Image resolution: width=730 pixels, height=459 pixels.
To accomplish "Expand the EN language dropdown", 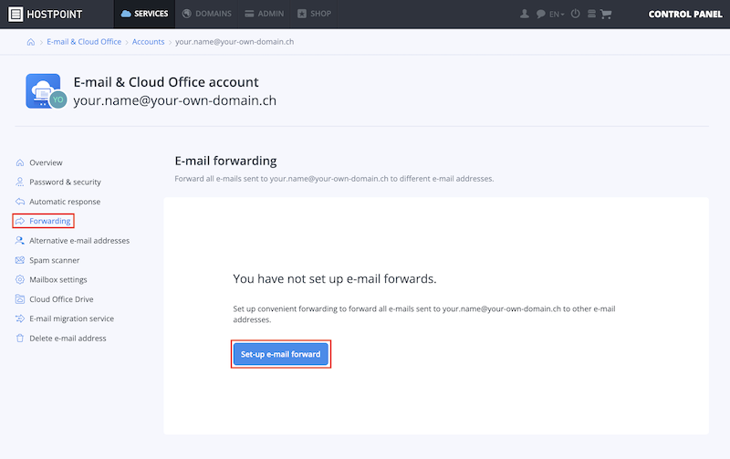I will 557,15.
